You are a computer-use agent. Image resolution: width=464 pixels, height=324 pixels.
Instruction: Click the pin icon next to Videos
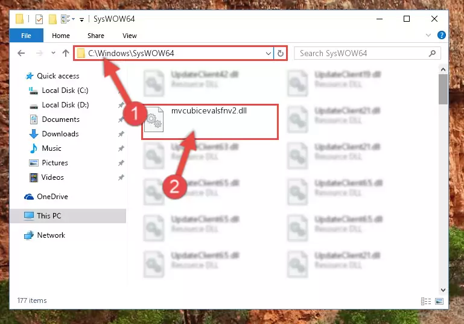[121, 177]
